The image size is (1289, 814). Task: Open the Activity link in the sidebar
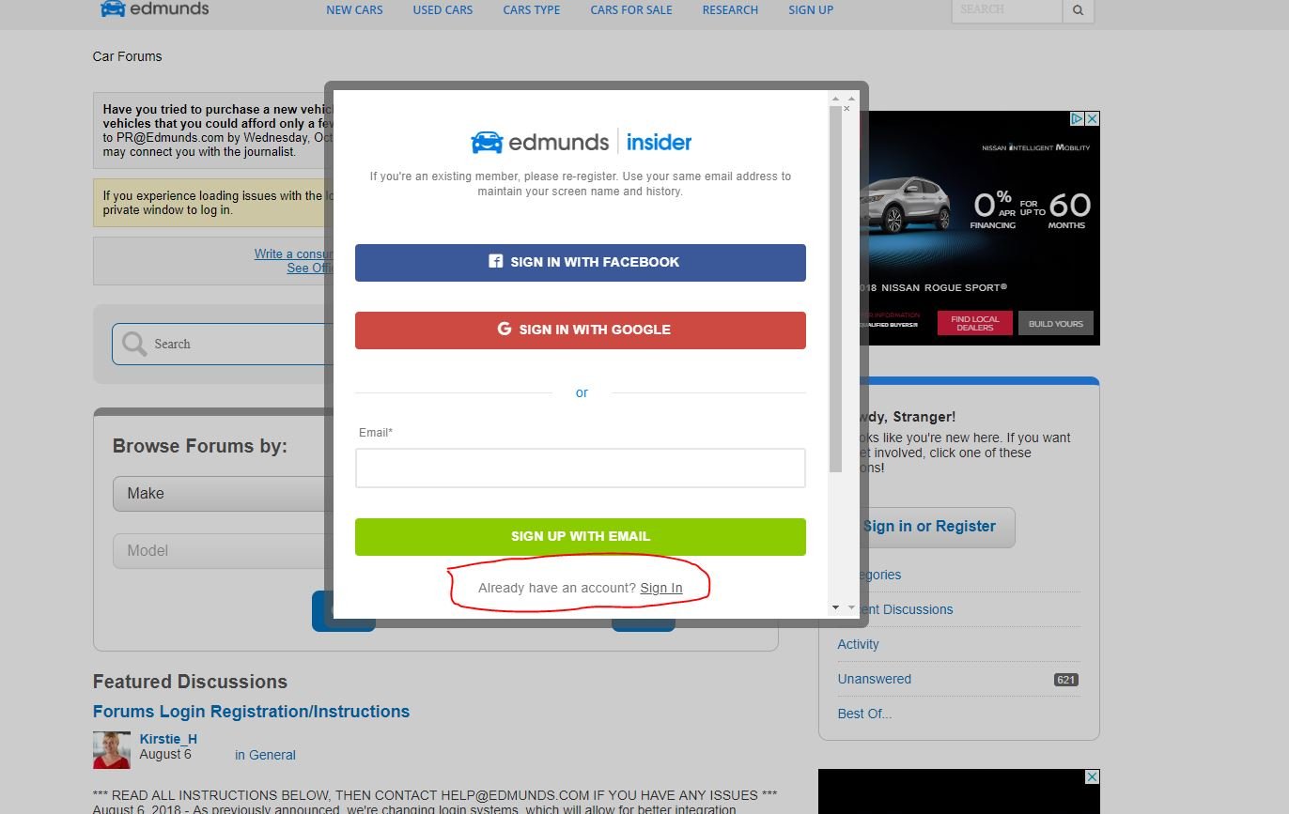[858, 644]
